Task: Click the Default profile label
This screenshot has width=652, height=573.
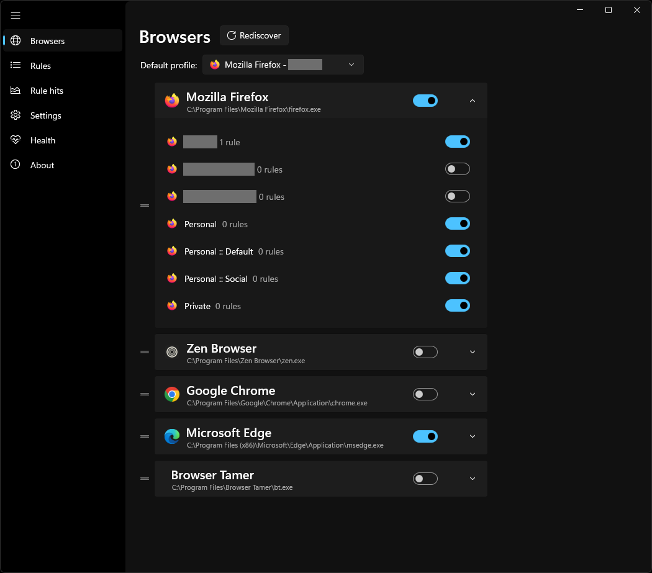Action: click(168, 65)
